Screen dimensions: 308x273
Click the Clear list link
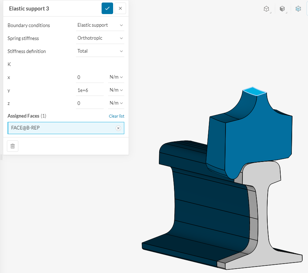pos(116,116)
